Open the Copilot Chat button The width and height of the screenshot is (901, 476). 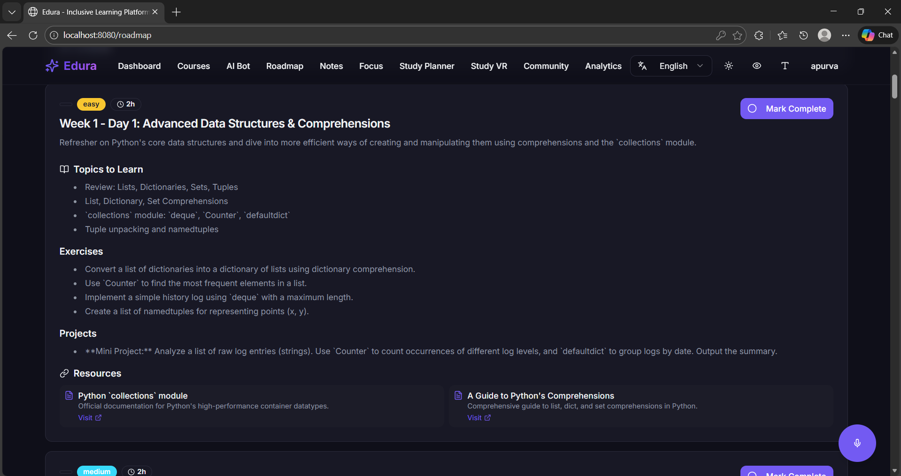(x=878, y=35)
